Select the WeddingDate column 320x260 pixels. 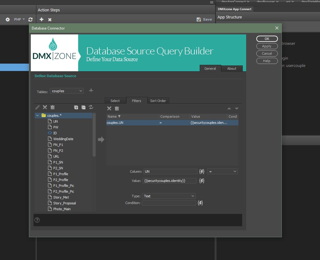pyautogui.click(x=63, y=139)
